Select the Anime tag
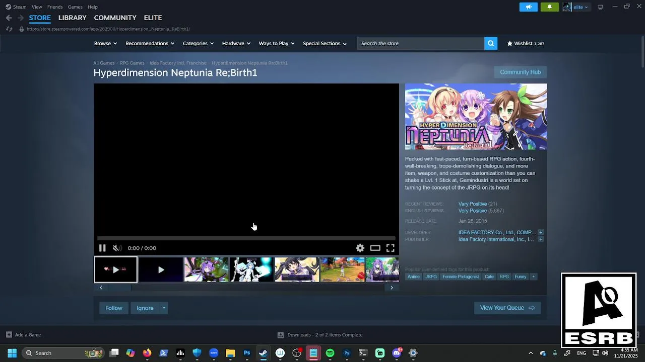Screen dimensions: 645x362 tap(414, 277)
